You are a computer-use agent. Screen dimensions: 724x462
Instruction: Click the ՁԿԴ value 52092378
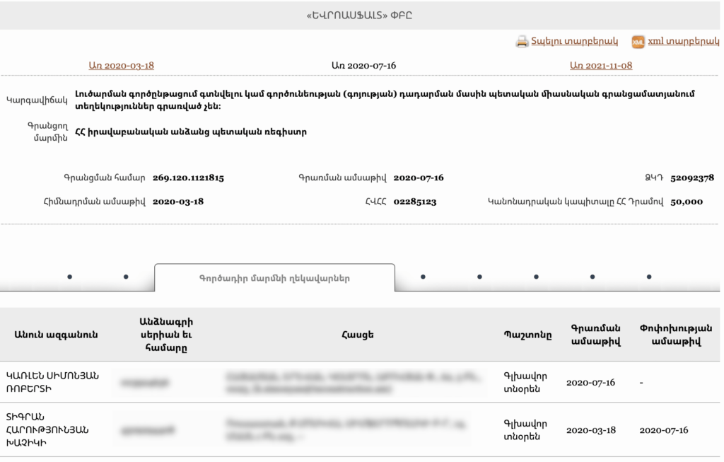pos(692,178)
